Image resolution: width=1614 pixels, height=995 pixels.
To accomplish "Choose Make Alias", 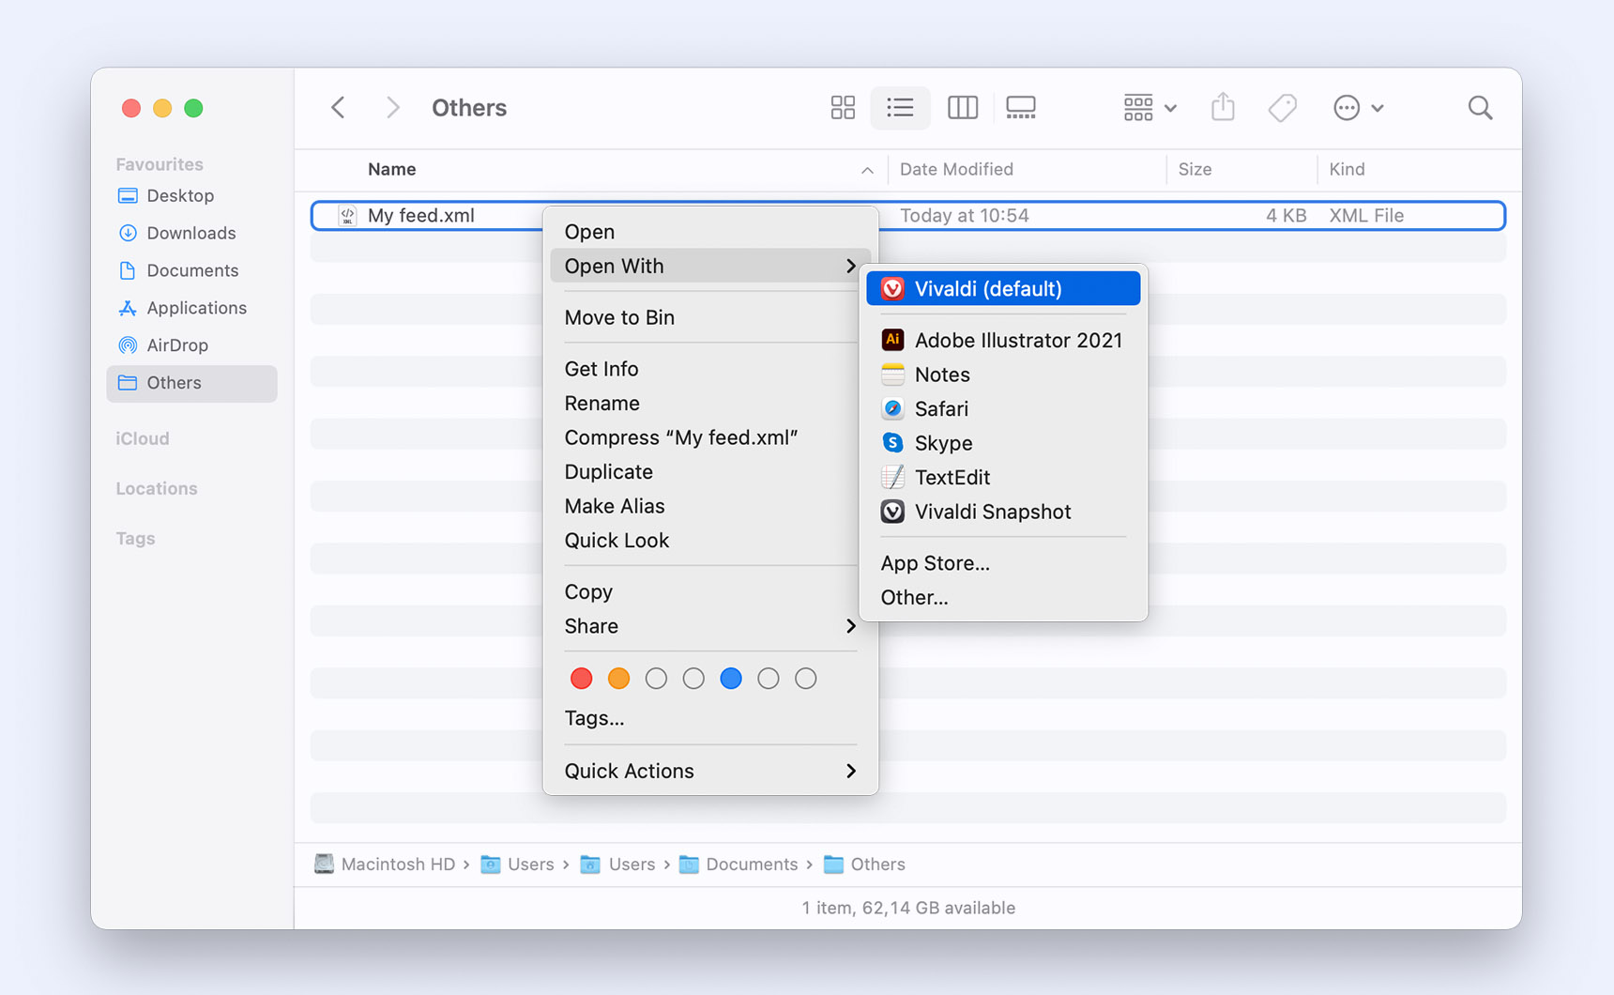I will (x=710, y=506).
